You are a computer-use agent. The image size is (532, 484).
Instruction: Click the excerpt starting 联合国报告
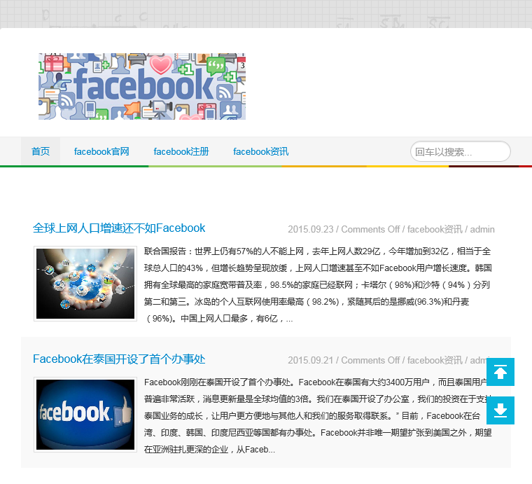[318, 285]
